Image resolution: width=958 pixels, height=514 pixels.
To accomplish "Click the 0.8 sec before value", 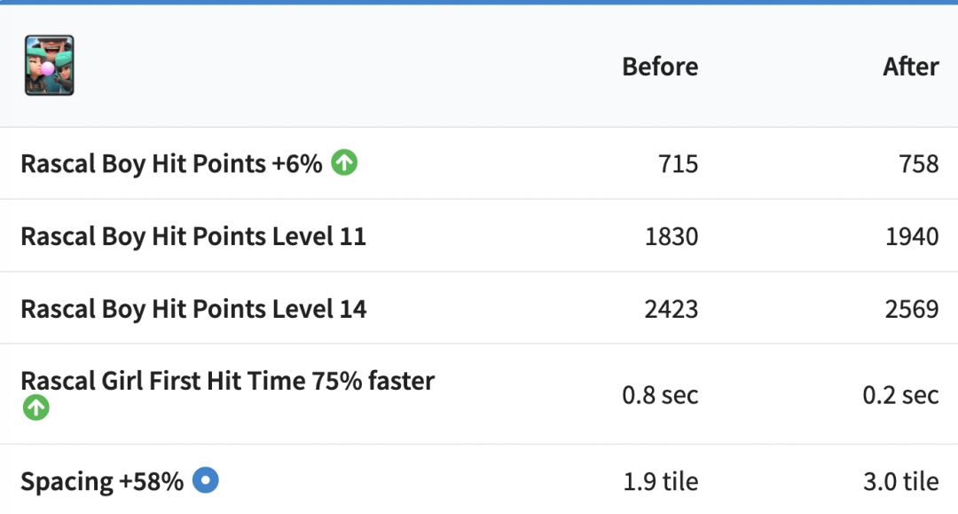I will point(660,395).
